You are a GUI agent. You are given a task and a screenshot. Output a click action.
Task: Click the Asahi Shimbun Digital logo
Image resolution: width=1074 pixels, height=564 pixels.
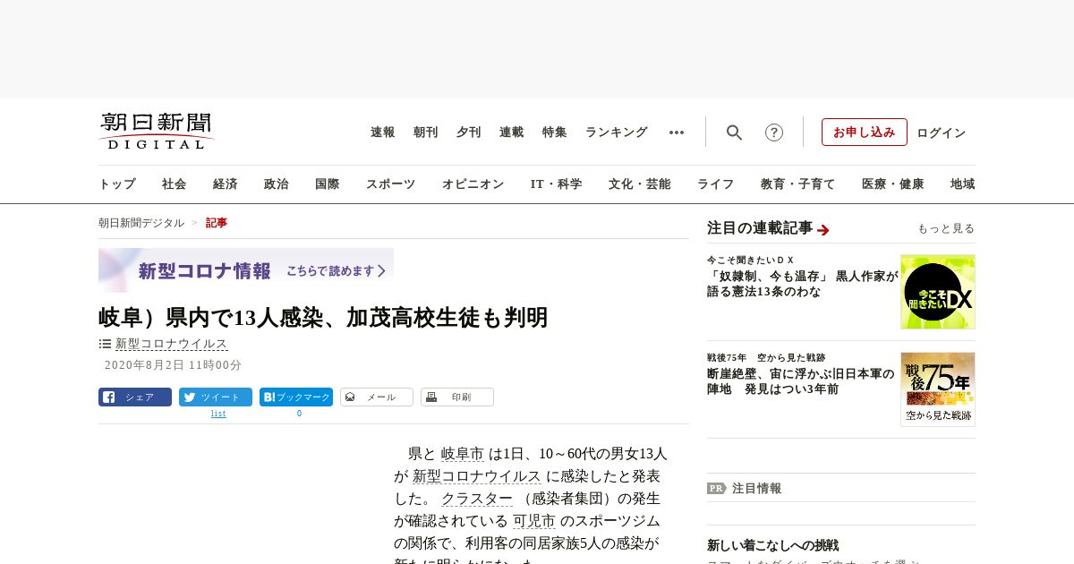157,131
